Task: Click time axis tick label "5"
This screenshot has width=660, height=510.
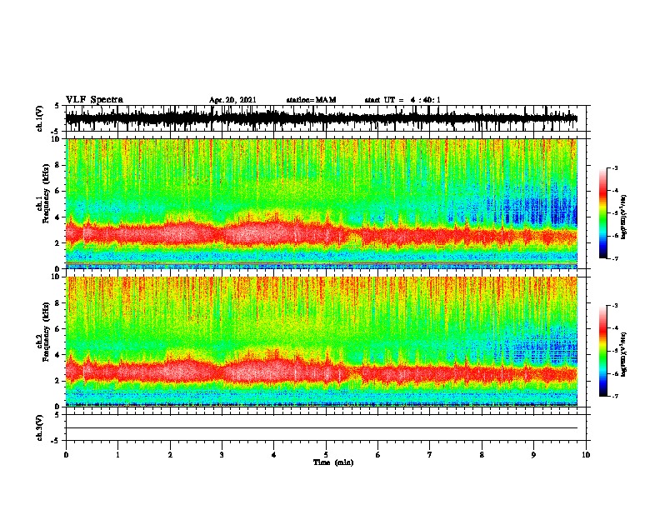Action: 326,455
